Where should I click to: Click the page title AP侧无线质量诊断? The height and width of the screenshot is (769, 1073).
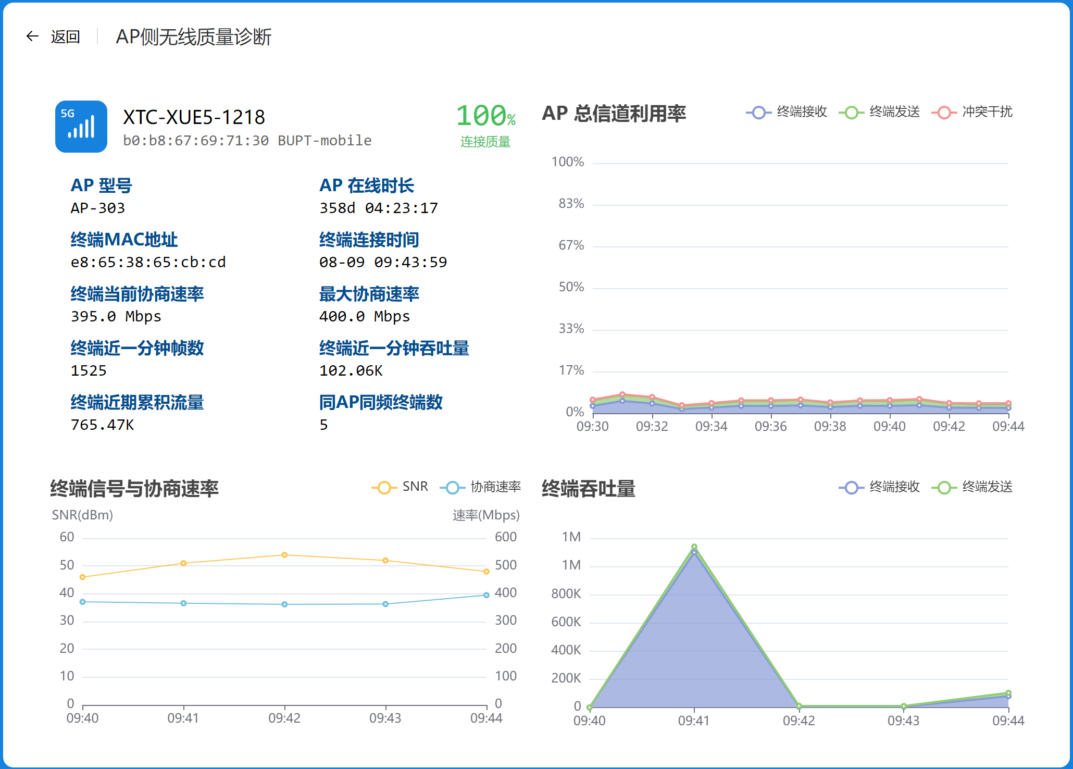tap(194, 37)
